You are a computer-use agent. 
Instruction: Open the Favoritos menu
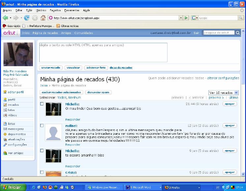click(x=55, y=10)
